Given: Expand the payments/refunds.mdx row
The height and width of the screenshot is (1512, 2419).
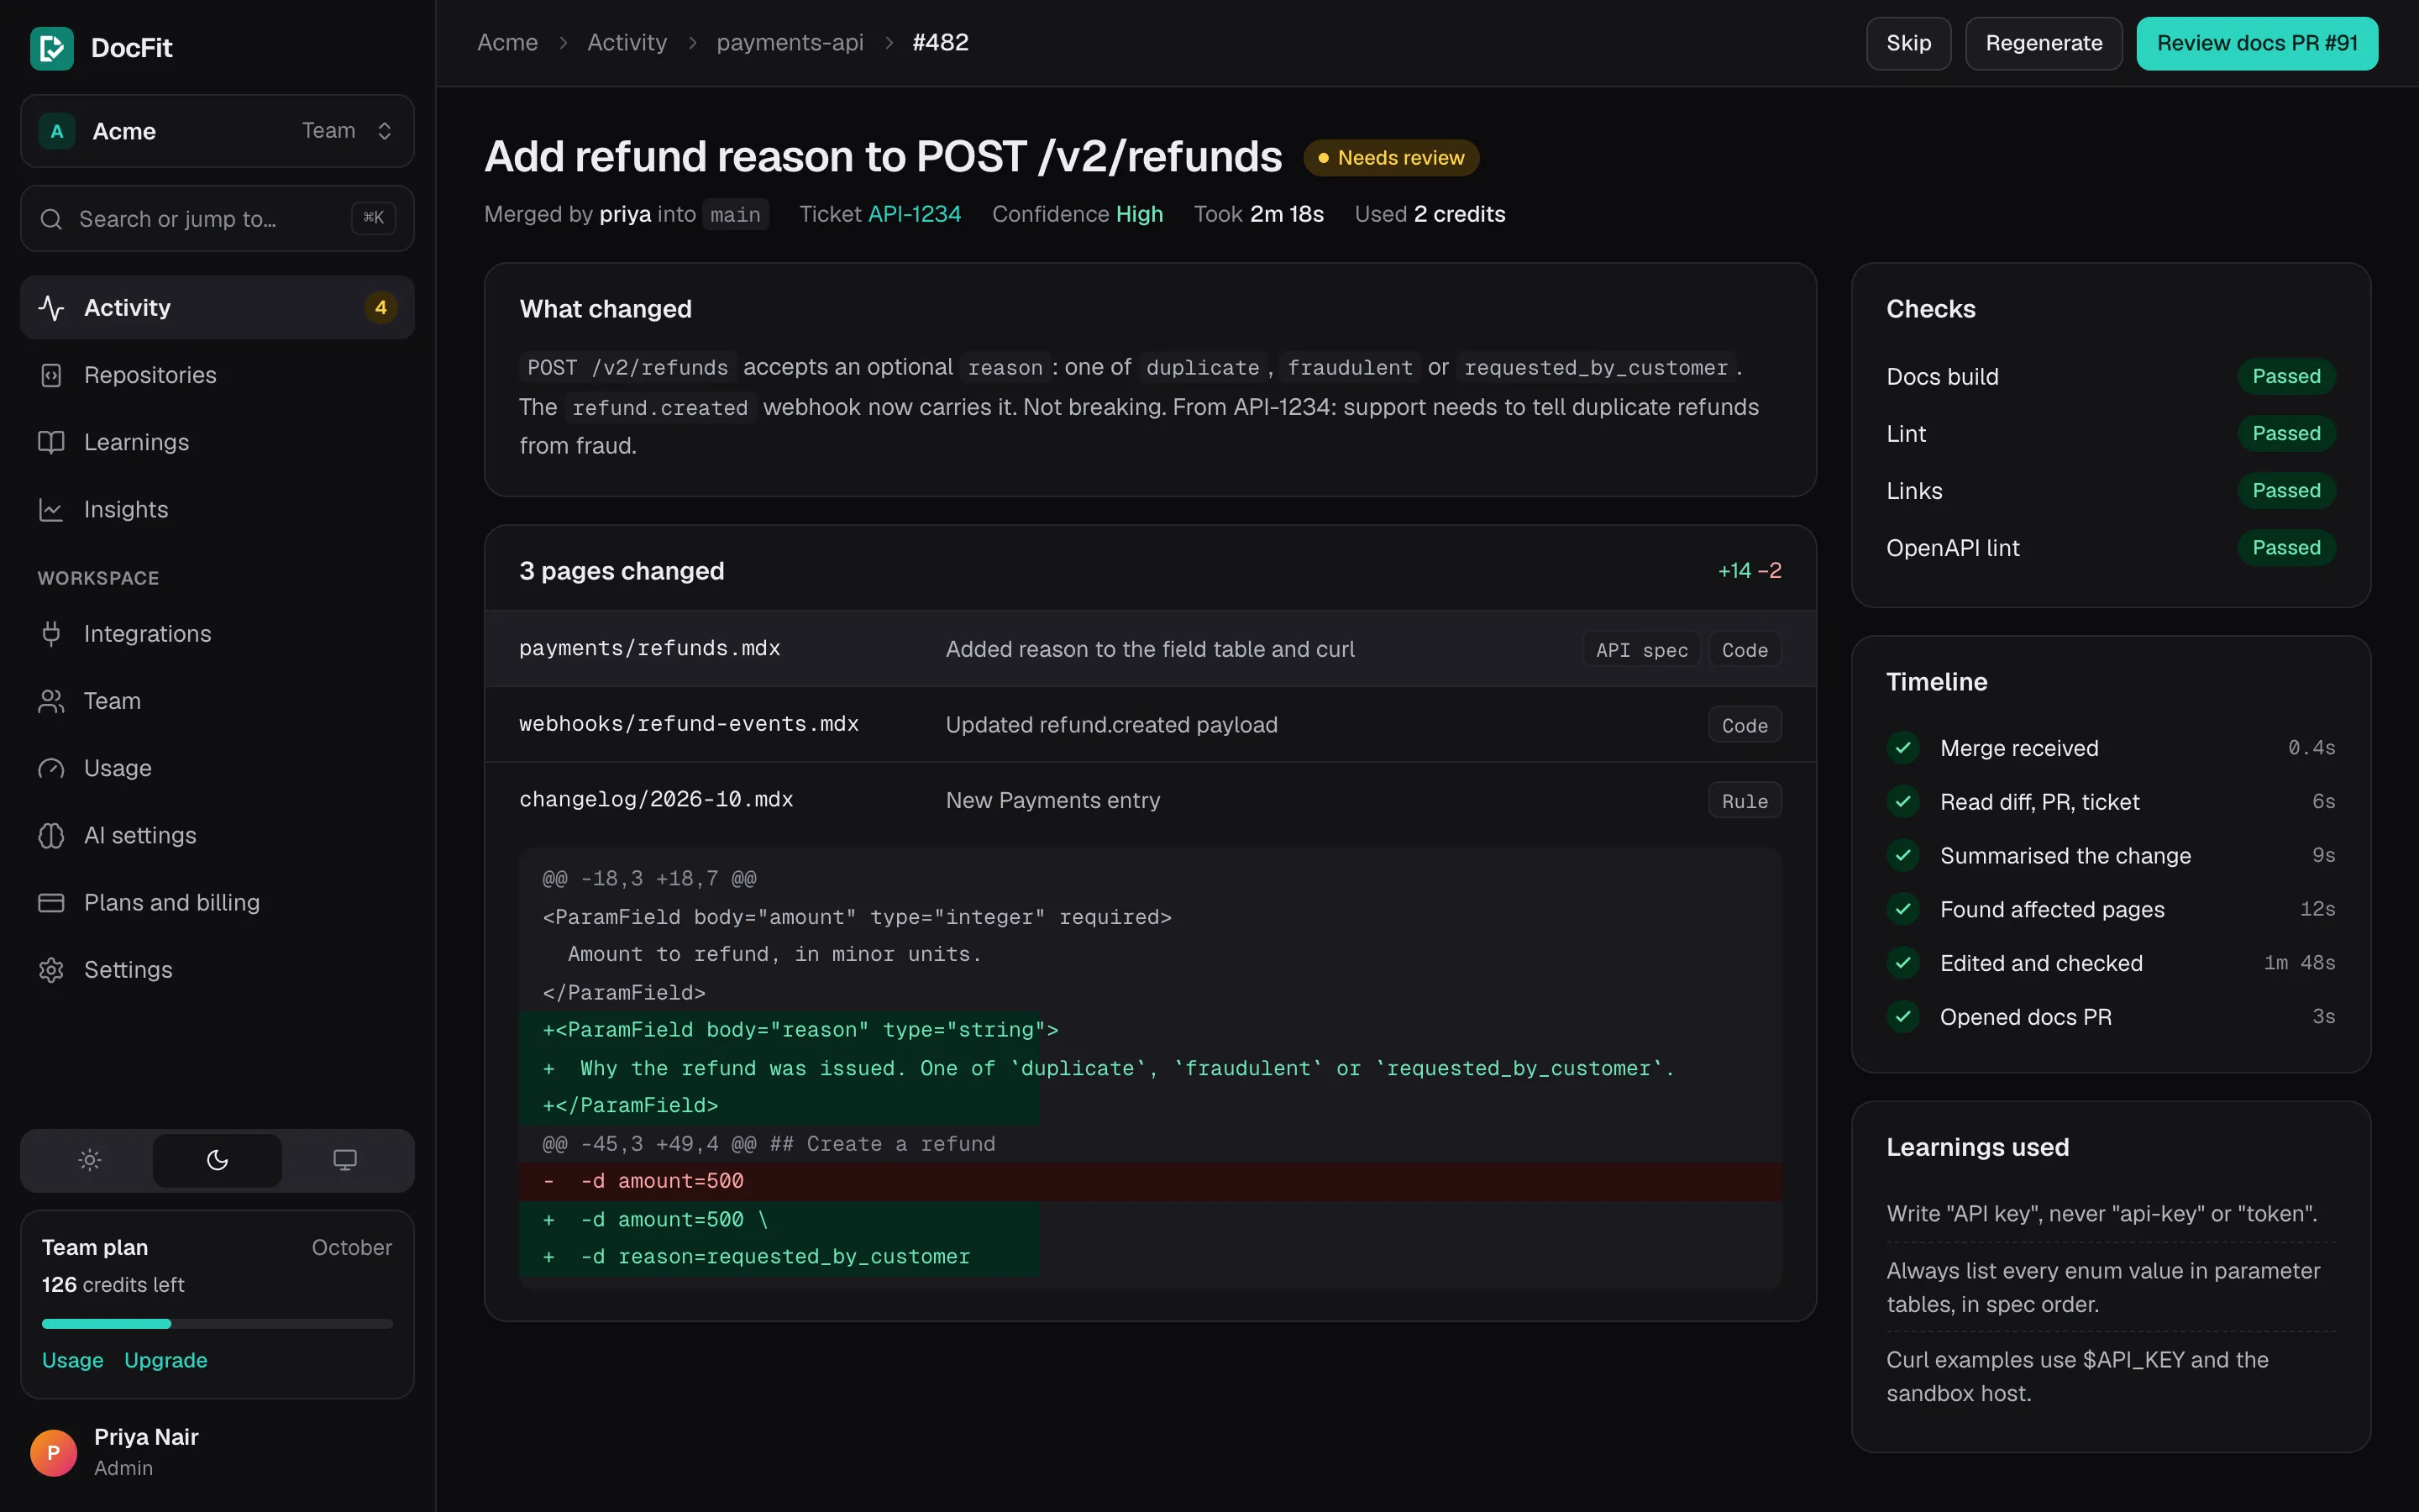Looking at the screenshot, I should coord(1150,649).
